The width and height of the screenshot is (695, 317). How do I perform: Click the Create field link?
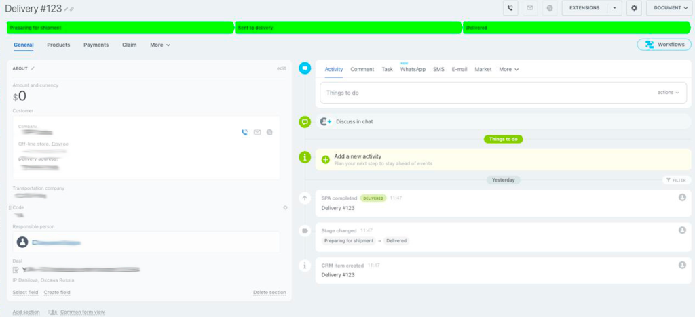click(57, 293)
